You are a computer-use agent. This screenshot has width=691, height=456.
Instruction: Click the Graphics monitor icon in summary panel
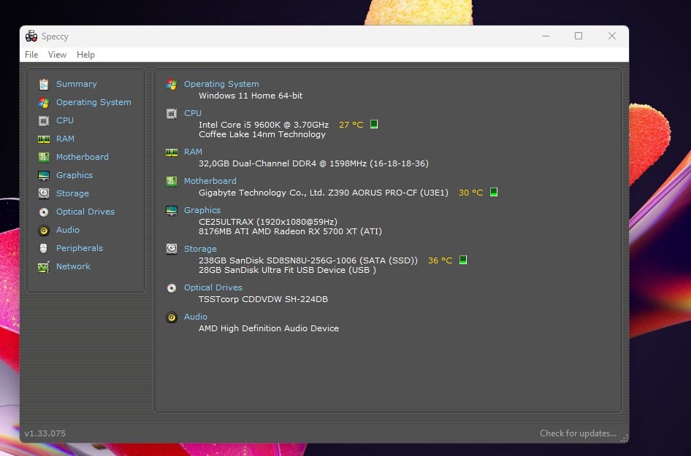click(x=172, y=210)
